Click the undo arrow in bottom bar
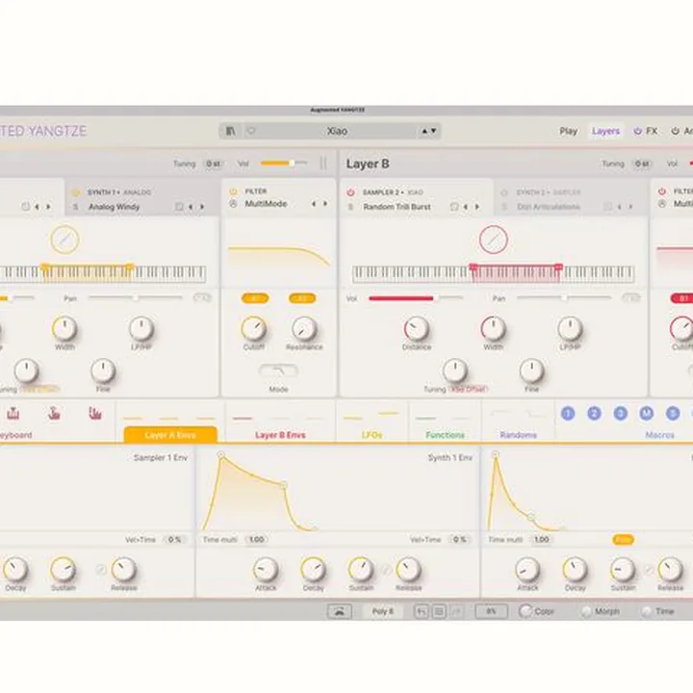 click(x=422, y=612)
